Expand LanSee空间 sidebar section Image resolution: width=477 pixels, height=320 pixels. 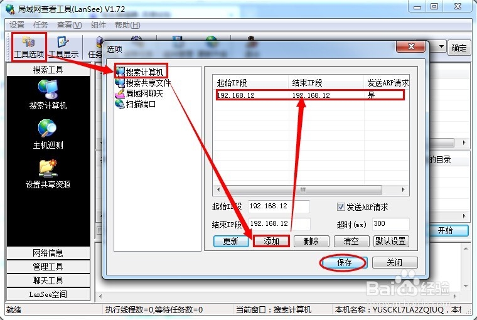point(48,294)
